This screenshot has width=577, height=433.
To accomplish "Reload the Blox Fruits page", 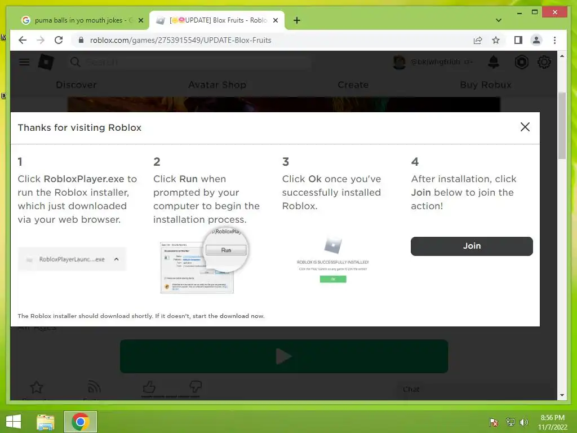I will (59, 40).
